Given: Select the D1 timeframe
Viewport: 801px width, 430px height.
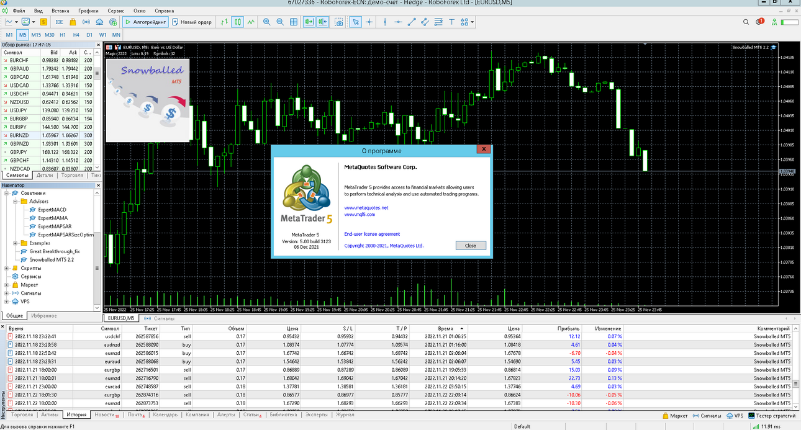Looking at the screenshot, I should coord(89,35).
